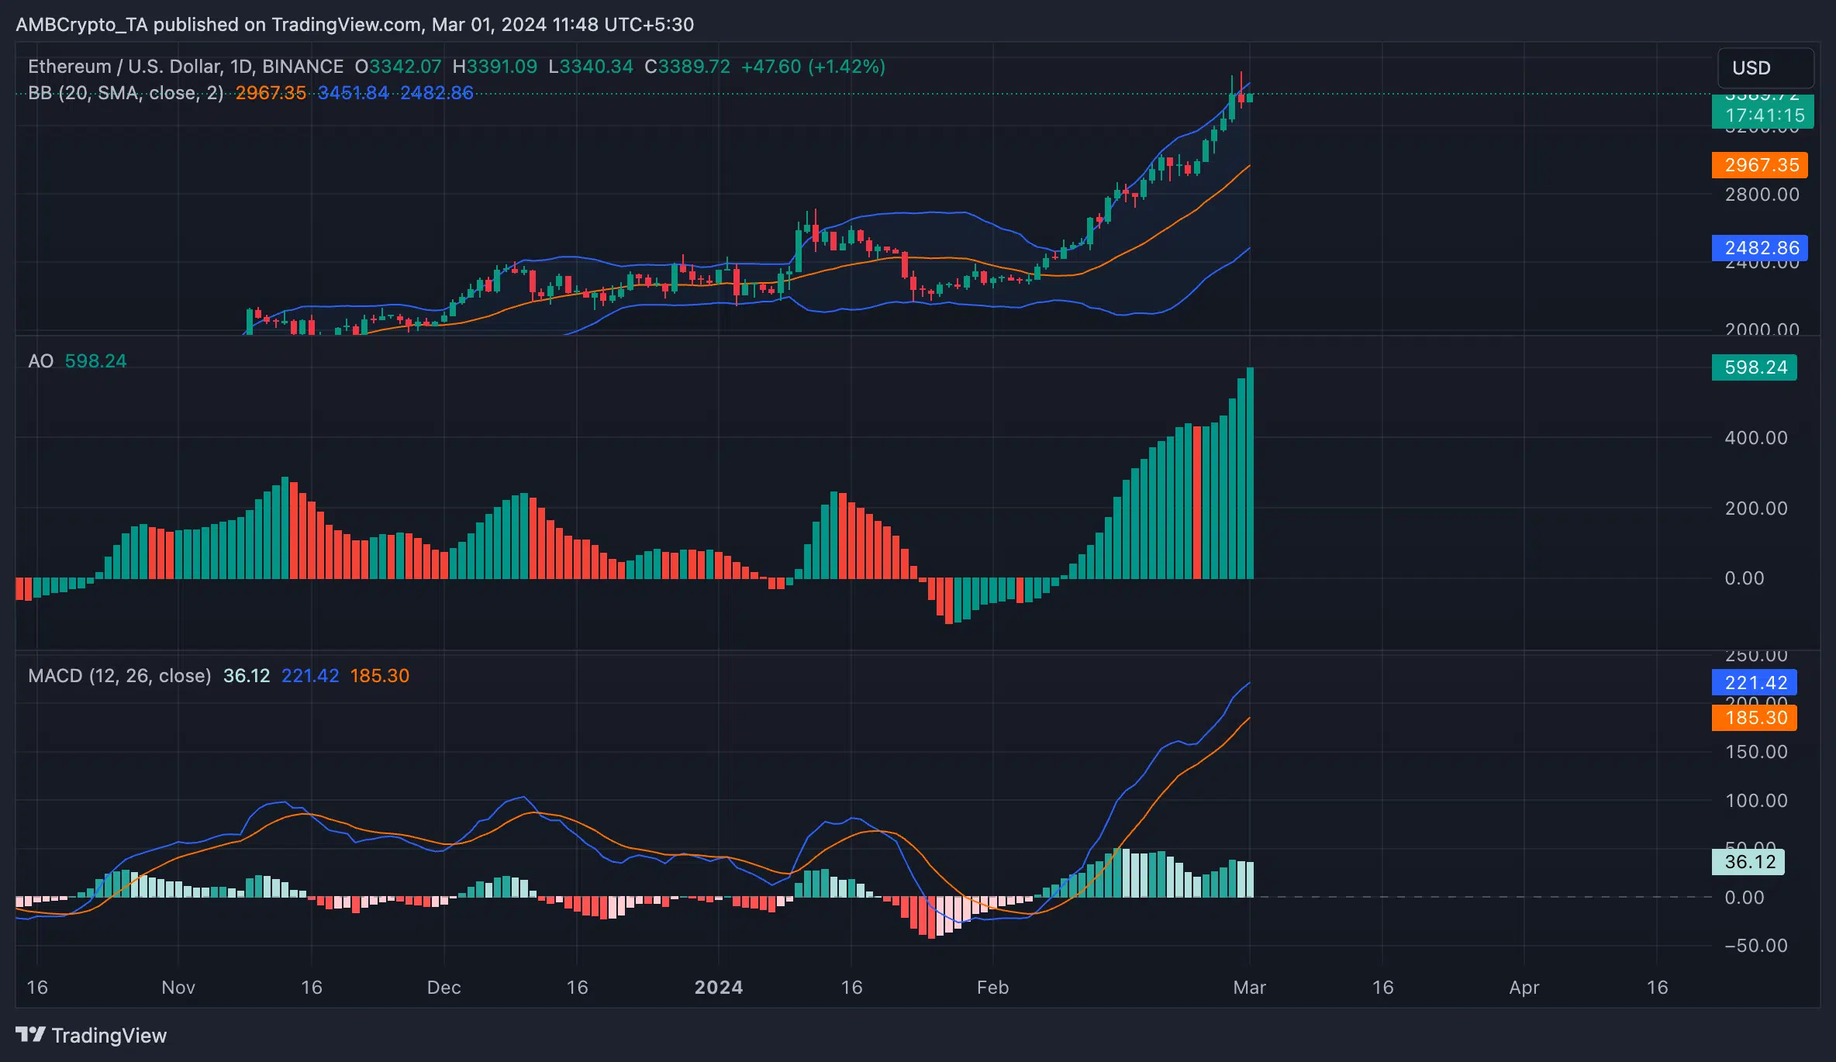Viewport: 1836px width, 1062px height.
Task: Click the 36.12 histogram axis label
Action: coord(1748,862)
